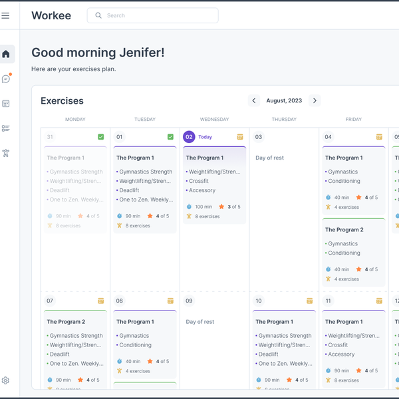
Task: Open the exercise figure sidebar icon
Action: point(5,153)
